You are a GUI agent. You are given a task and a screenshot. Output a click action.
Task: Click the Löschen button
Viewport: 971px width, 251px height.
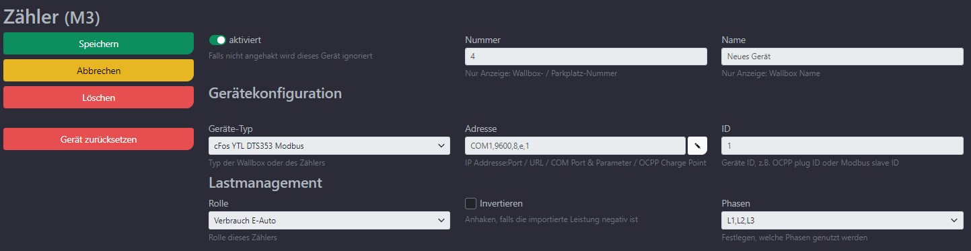(98, 98)
